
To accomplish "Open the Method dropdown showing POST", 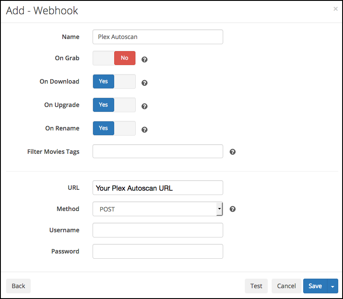I will 157,209.
